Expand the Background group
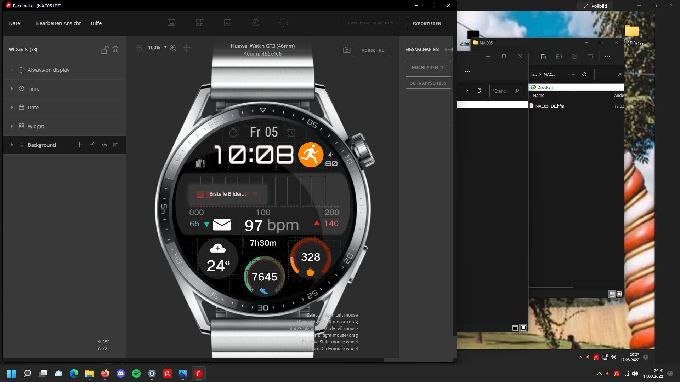 (x=12, y=145)
